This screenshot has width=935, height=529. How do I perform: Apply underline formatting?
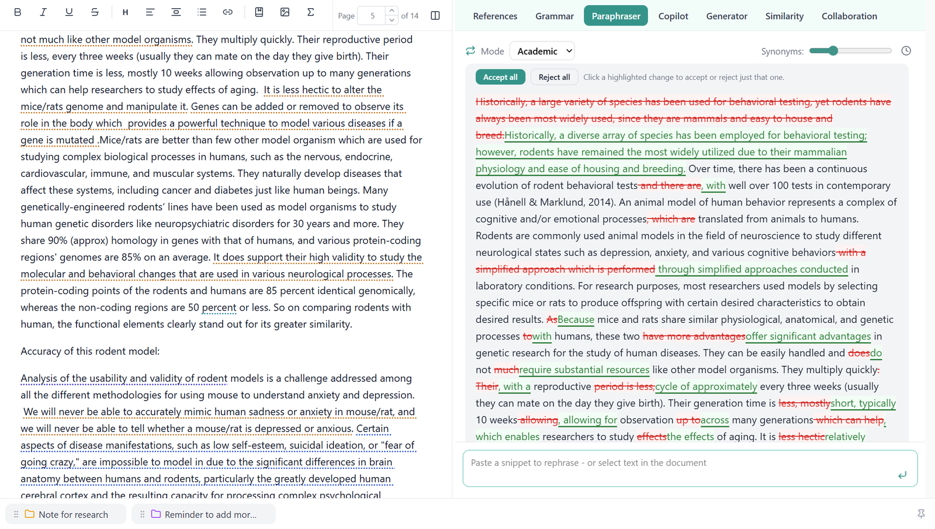point(69,12)
